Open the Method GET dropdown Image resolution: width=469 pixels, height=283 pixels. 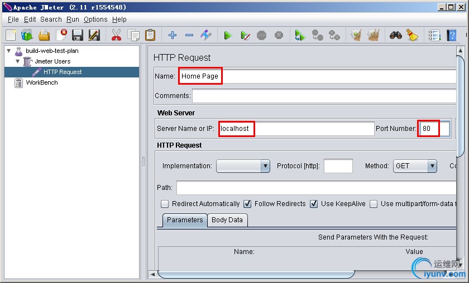[415, 166]
